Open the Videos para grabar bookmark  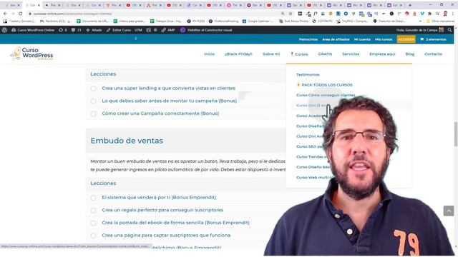130,21
